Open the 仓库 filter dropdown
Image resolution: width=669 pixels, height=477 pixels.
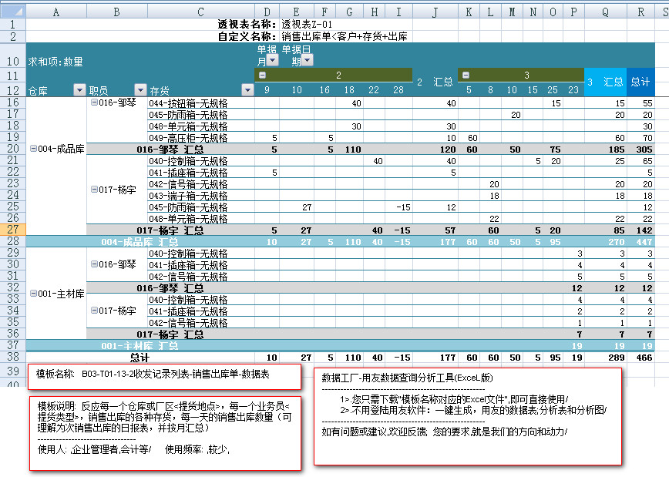[79, 90]
